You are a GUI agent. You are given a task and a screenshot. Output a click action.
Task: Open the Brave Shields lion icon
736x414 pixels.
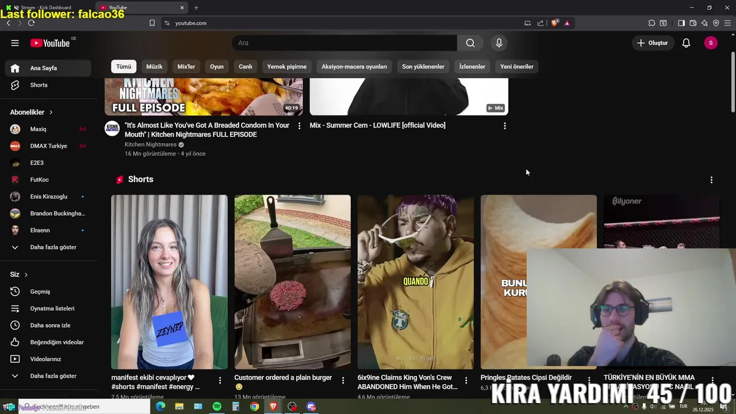[555, 23]
